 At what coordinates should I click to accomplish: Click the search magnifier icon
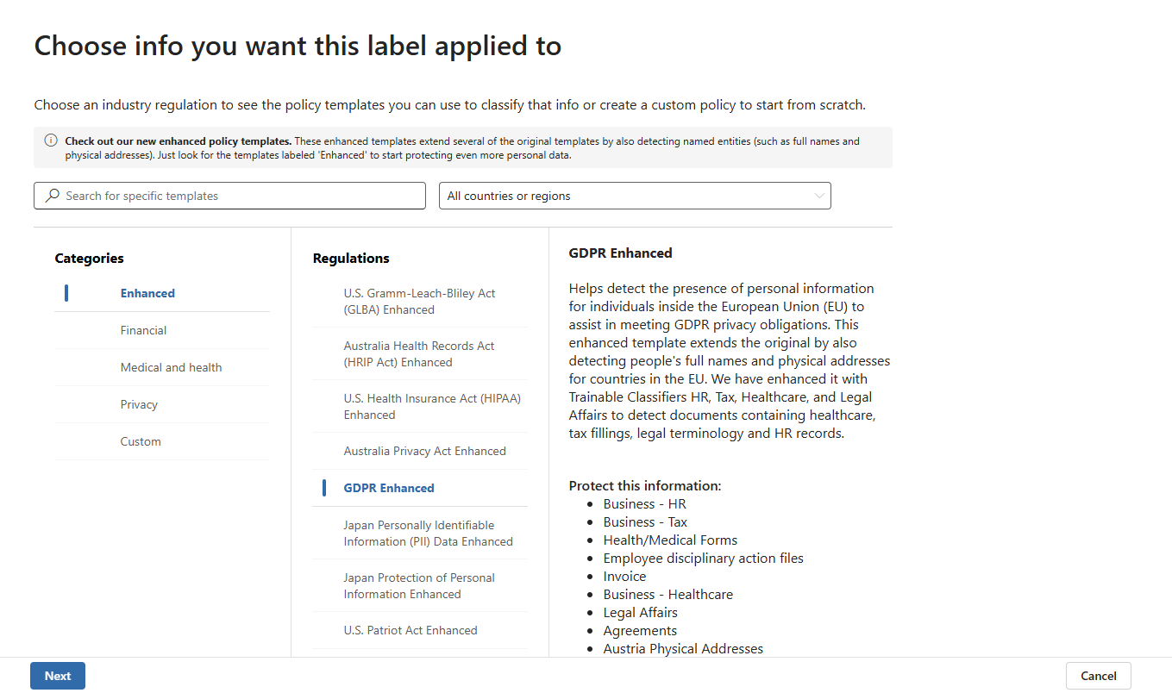[x=53, y=196]
